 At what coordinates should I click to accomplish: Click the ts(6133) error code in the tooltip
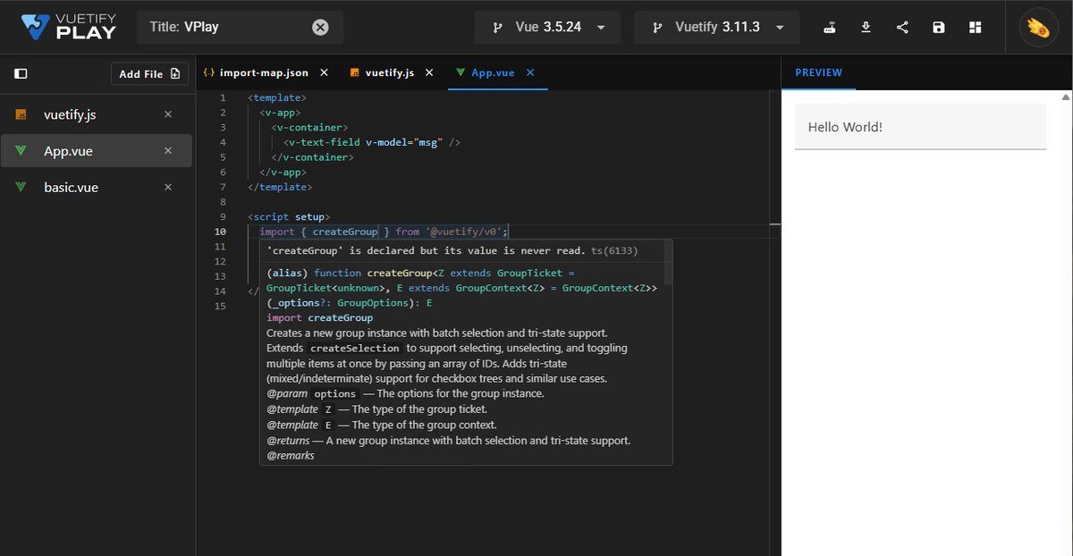[x=614, y=251]
